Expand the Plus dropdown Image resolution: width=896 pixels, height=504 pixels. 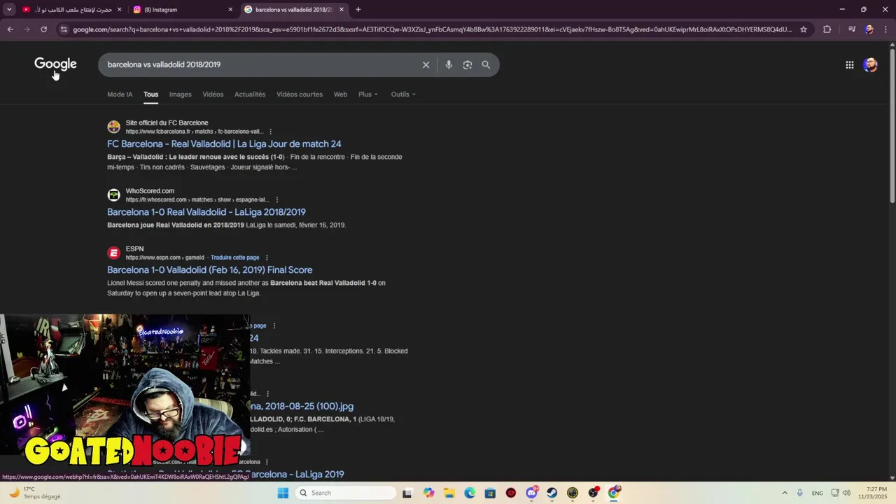[x=368, y=94]
